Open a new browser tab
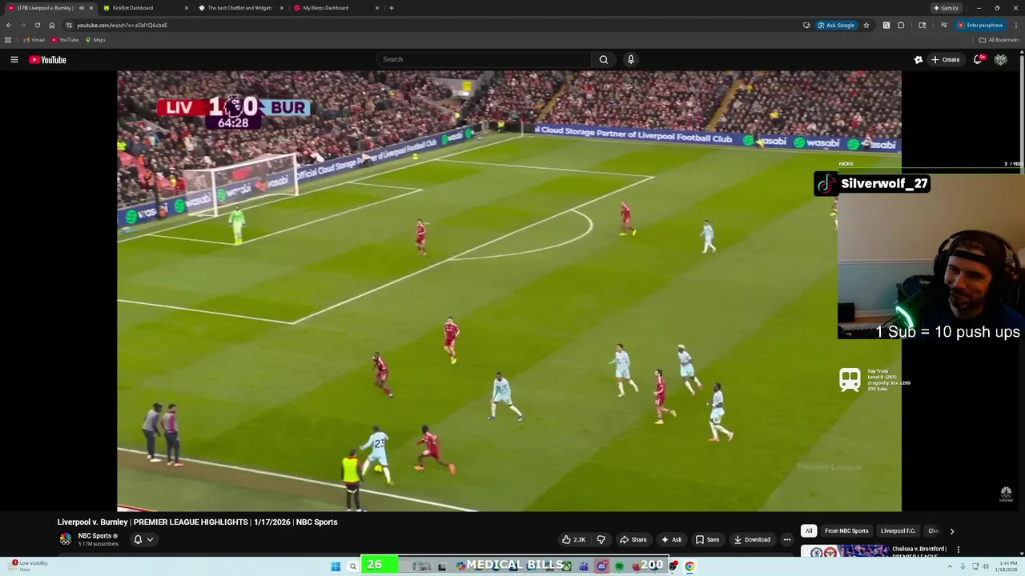 point(392,8)
